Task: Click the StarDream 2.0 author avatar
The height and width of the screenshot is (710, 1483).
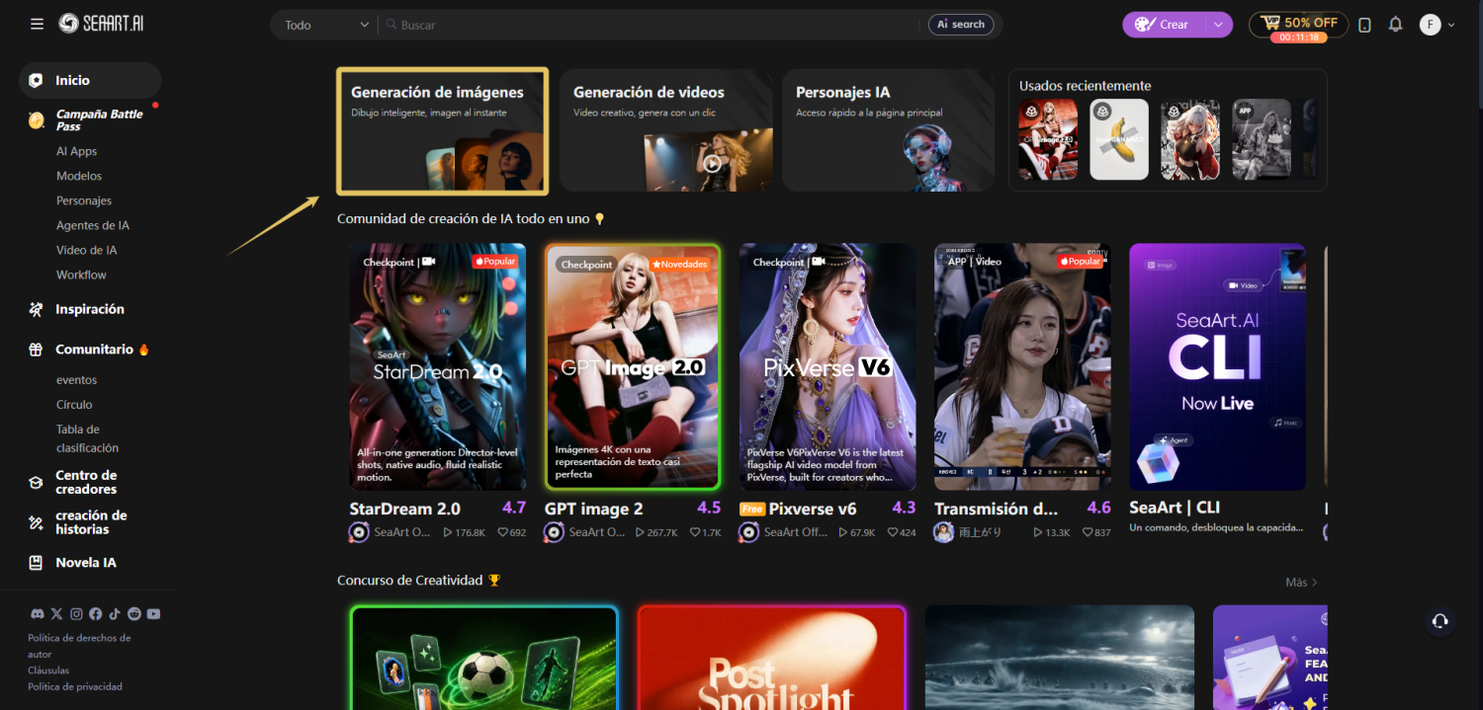Action: tap(359, 532)
